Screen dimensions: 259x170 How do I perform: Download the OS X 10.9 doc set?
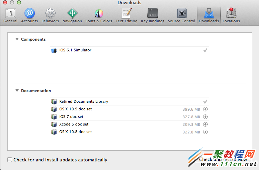tap(205, 109)
